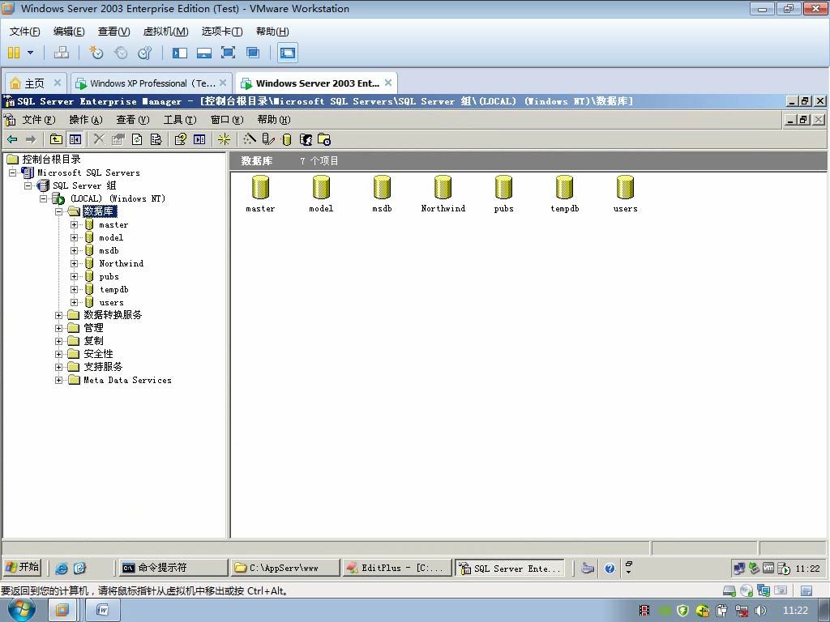Open VMware 选项卡(T) menu
Screen dimensions: 830x622
pos(222,32)
